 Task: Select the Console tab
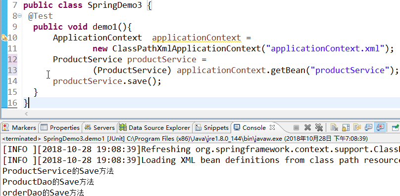[250, 127]
